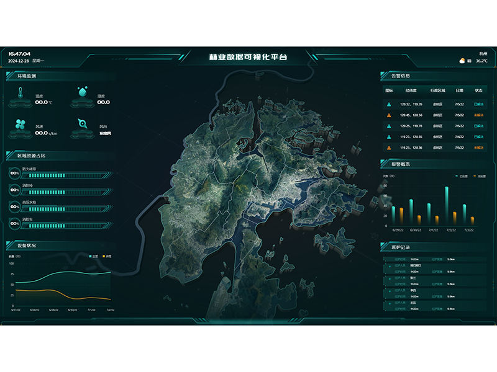Click the 7/4/22 date cell in alerts
Viewport: 497px width, 372px height.
tap(459, 137)
